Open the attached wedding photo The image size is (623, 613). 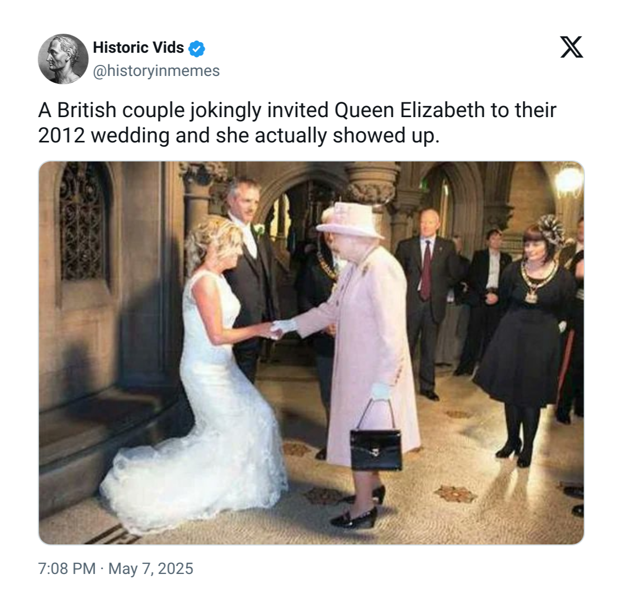click(x=311, y=352)
